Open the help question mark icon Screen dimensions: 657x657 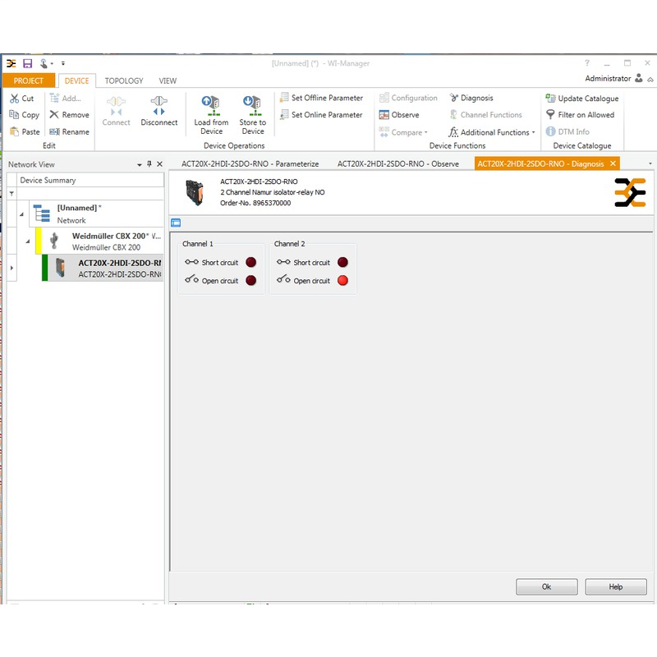pyautogui.click(x=587, y=63)
